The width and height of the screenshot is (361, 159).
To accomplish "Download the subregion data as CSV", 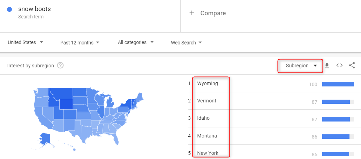I will [x=327, y=65].
